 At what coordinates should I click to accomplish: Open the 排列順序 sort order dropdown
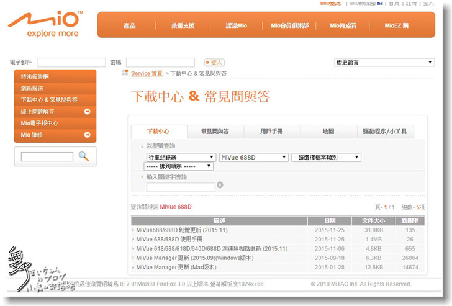(178, 166)
